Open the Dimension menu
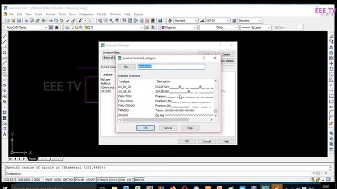The height and width of the screenshot is (189, 337). click(x=86, y=14)
